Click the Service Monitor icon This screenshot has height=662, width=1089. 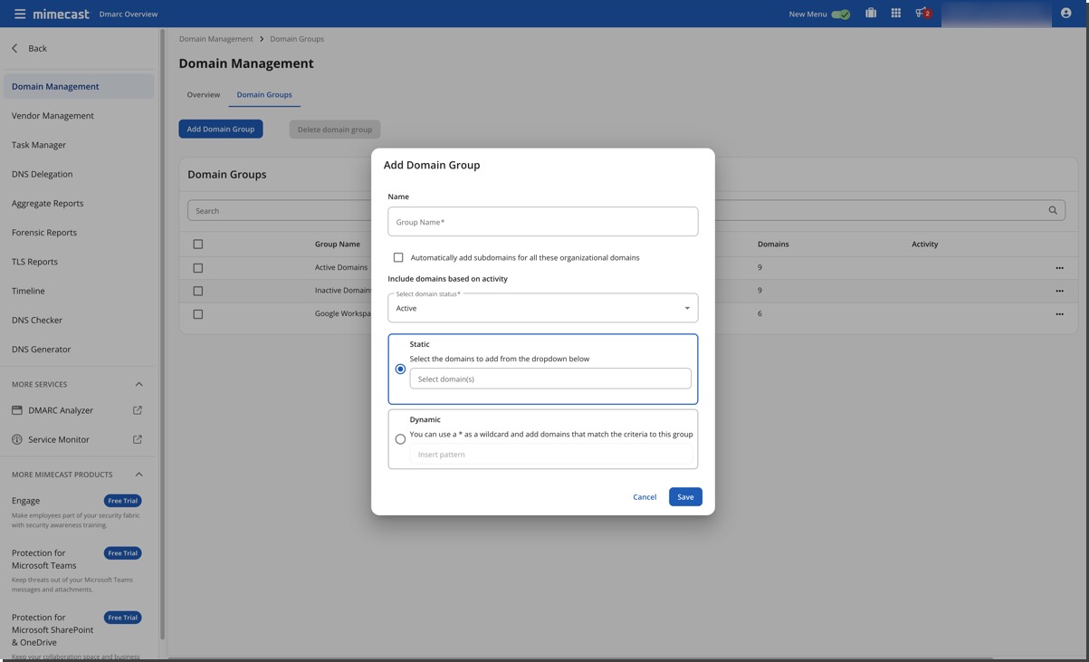pyautogui.click(x=17, y=439)
